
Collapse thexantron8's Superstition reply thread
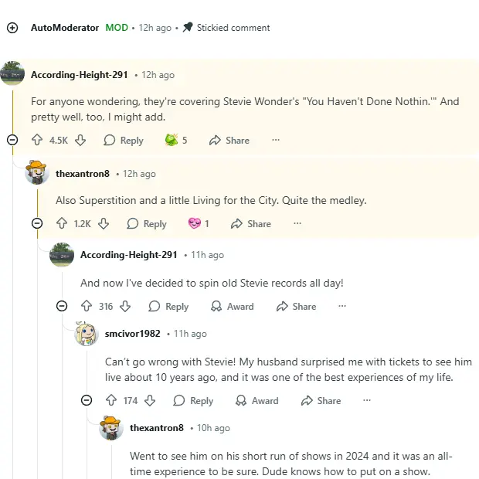37,223
